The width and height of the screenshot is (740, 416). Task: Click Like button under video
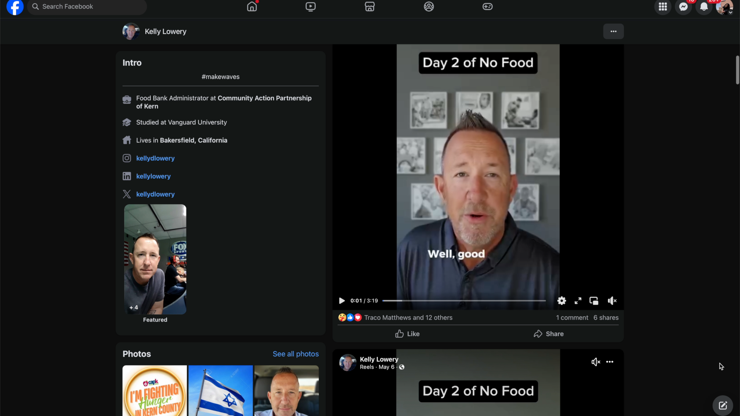click(x=407, y=334)
